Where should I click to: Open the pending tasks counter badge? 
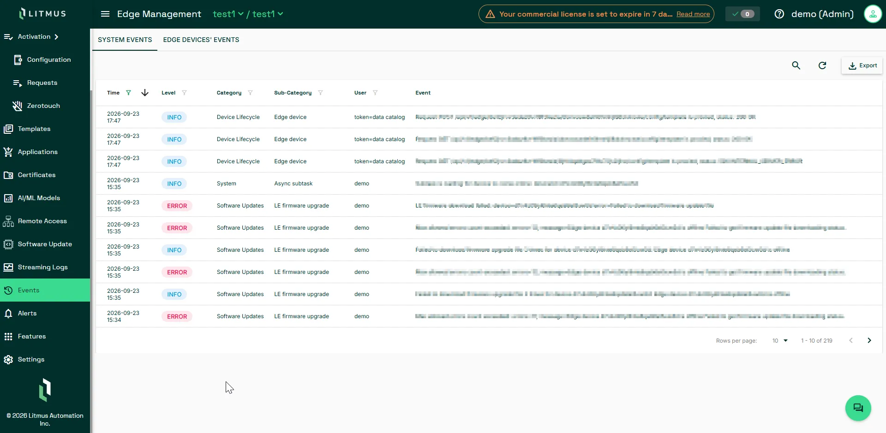click(x=743, y=14)
